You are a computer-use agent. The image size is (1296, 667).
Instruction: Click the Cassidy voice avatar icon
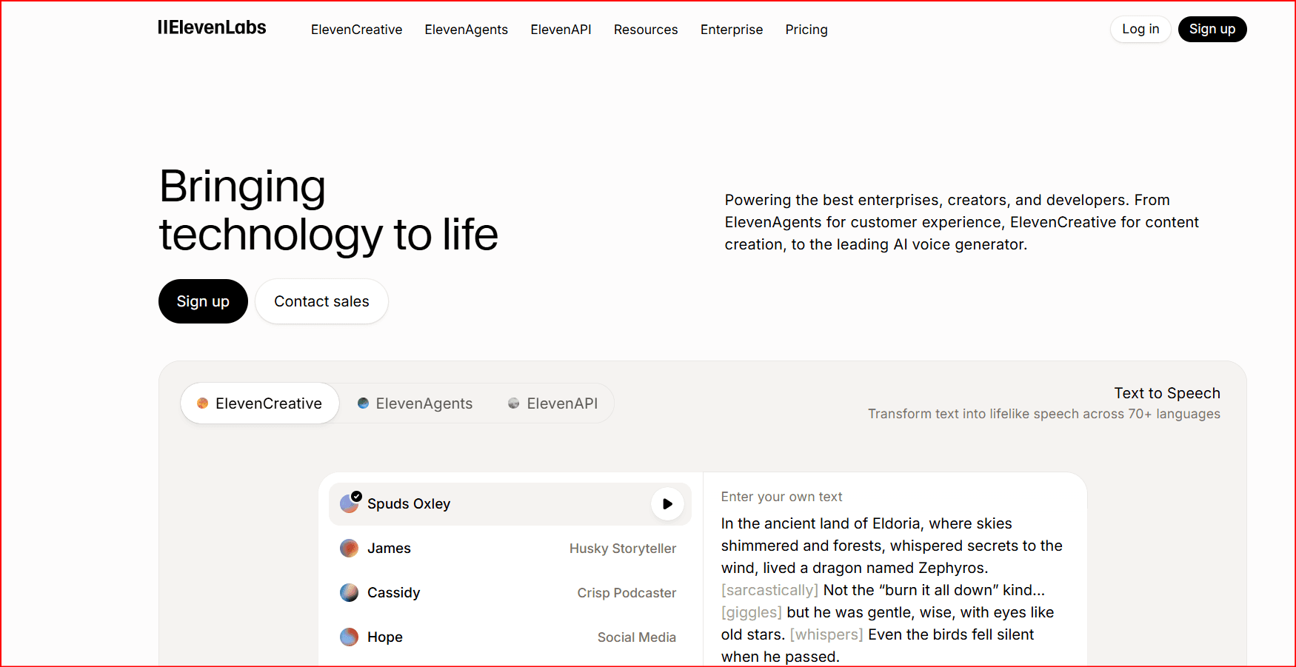pyautogui.click(x=349, y=593)
